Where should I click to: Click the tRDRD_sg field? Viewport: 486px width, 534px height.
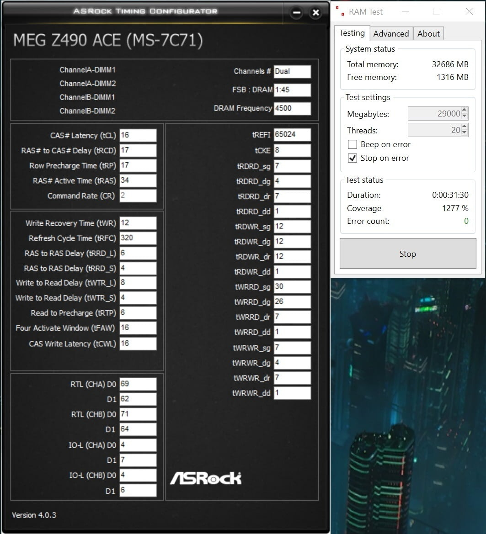[293, 166]
